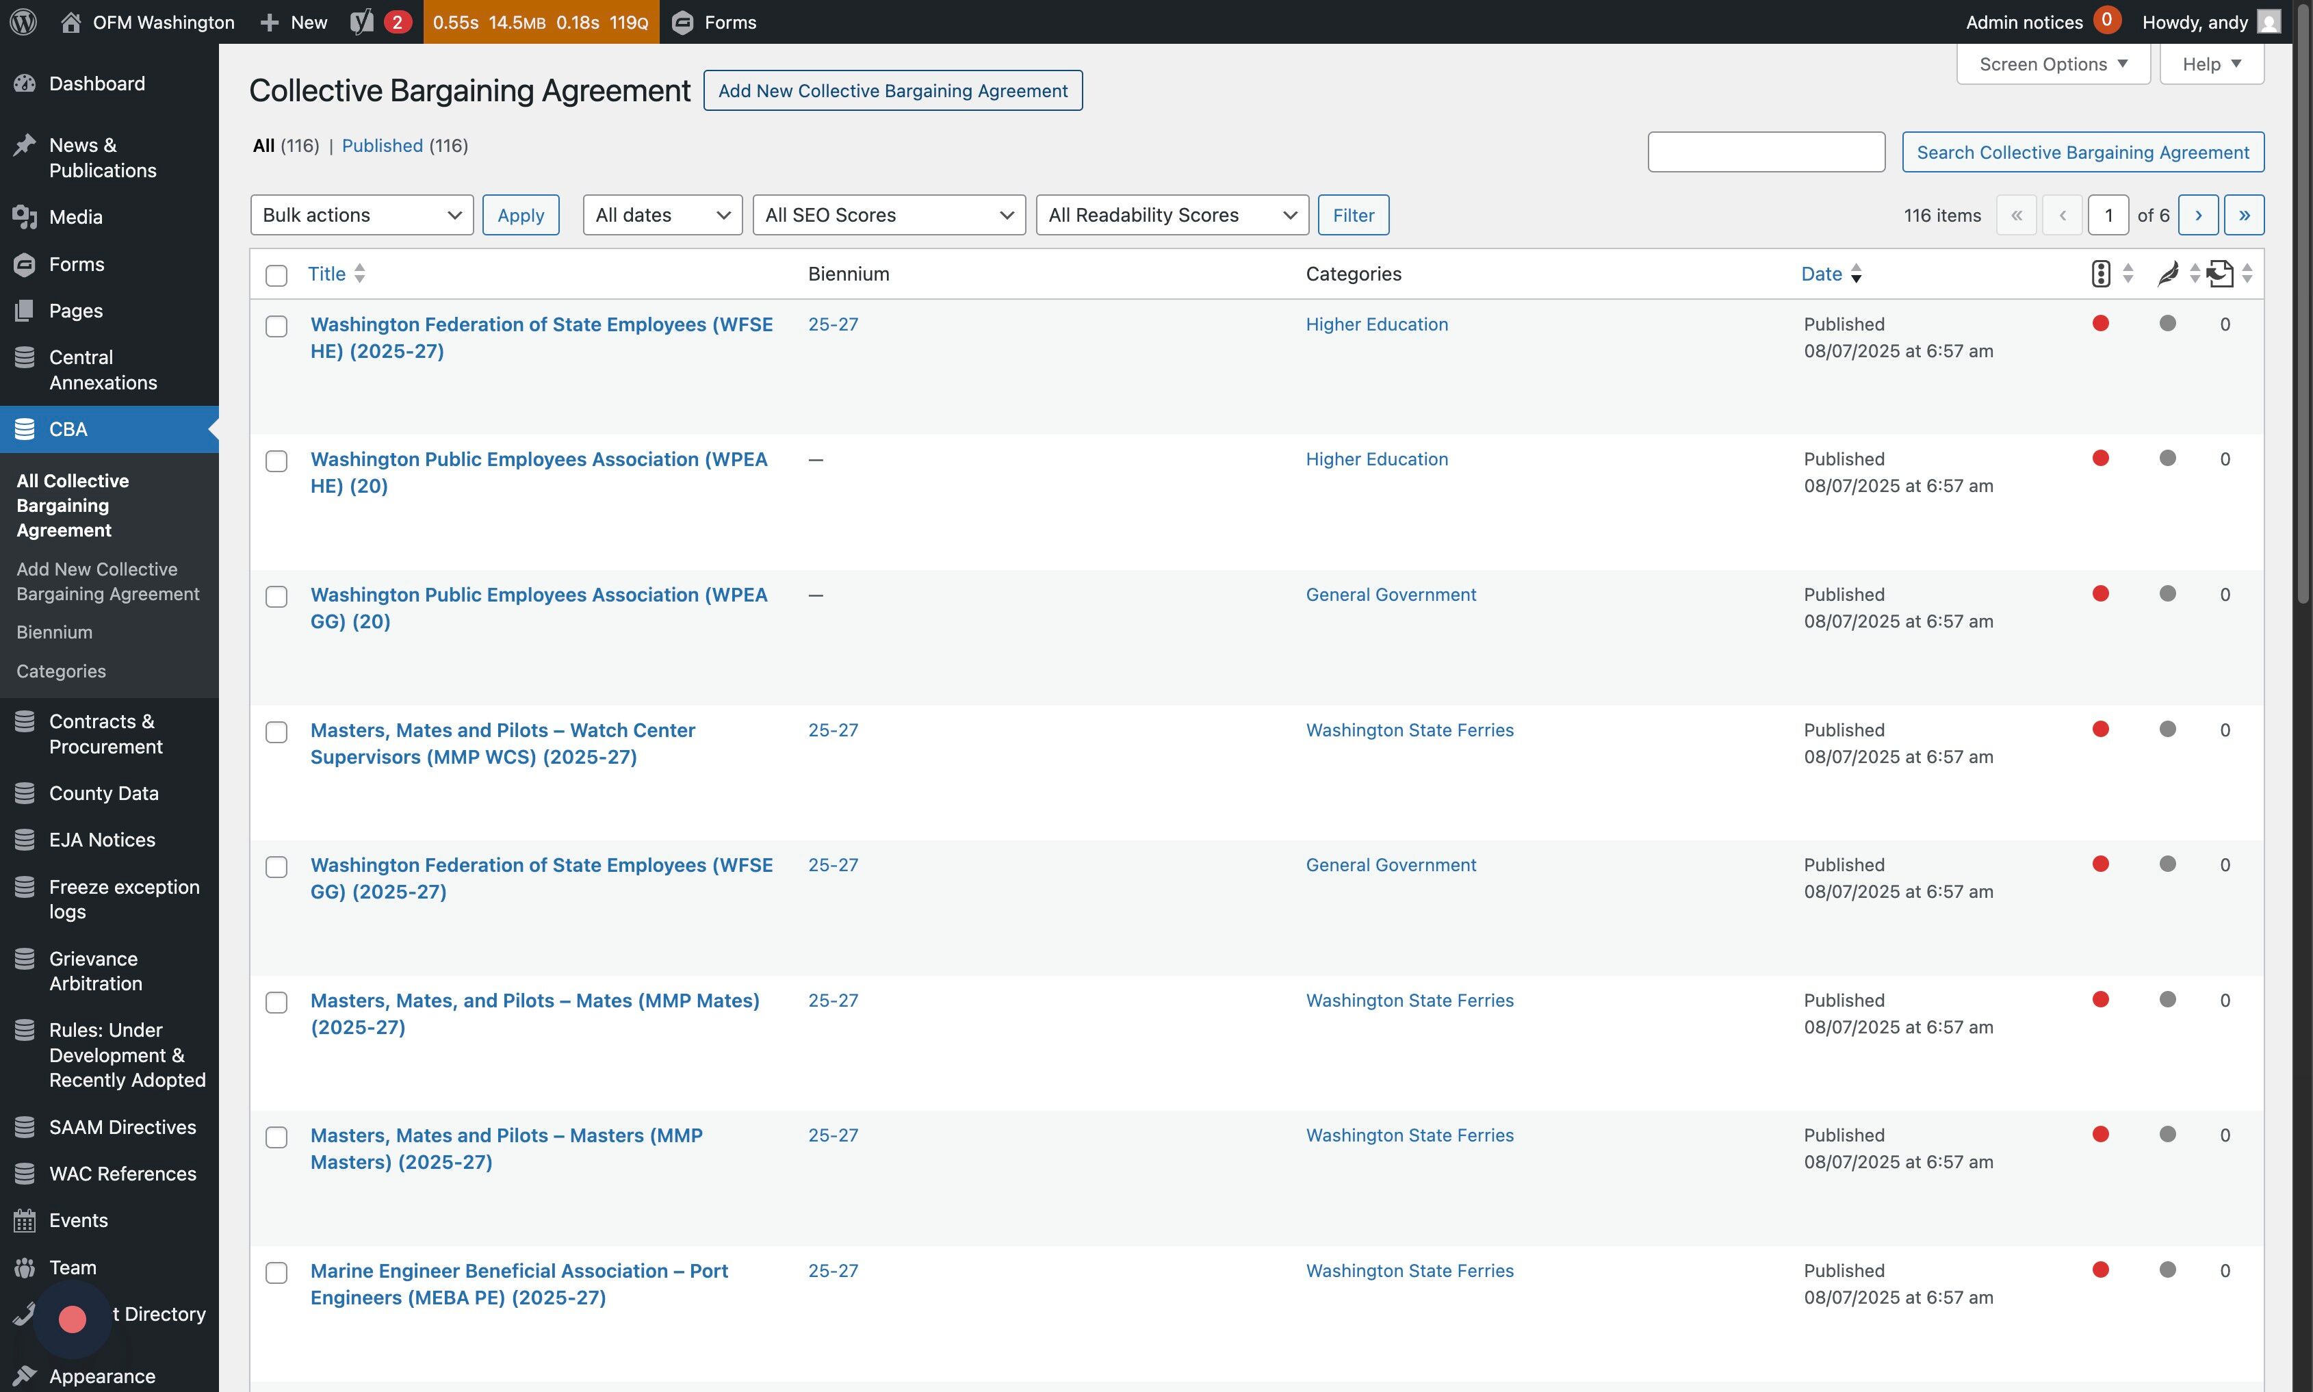Expand Screen Options panel
This screenshot has height=1392, width=2313.
click(2052, 64)
